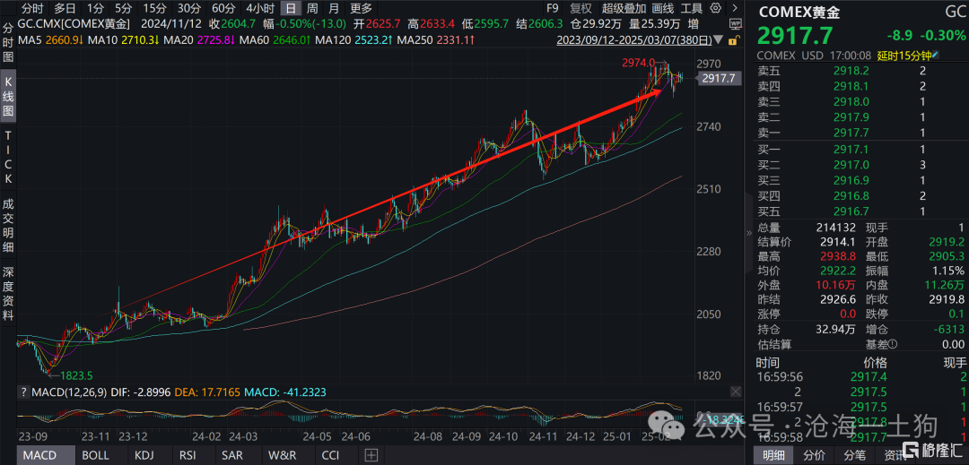The image size is (969, 465).
Task: Select the 15分 period
Action: 154,8
